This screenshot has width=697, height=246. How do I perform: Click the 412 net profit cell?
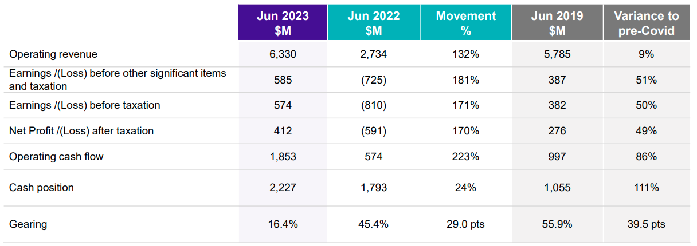point(283,131)
